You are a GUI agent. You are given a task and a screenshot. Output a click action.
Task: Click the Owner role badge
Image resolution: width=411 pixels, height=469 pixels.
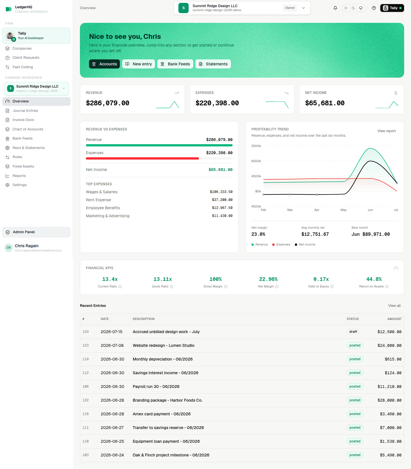(290, 8)
